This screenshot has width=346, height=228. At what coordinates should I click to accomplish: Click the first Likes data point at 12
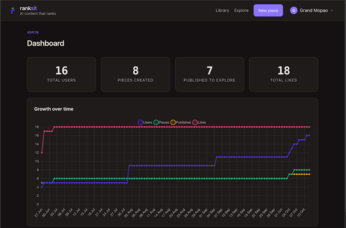coord(42,153)
